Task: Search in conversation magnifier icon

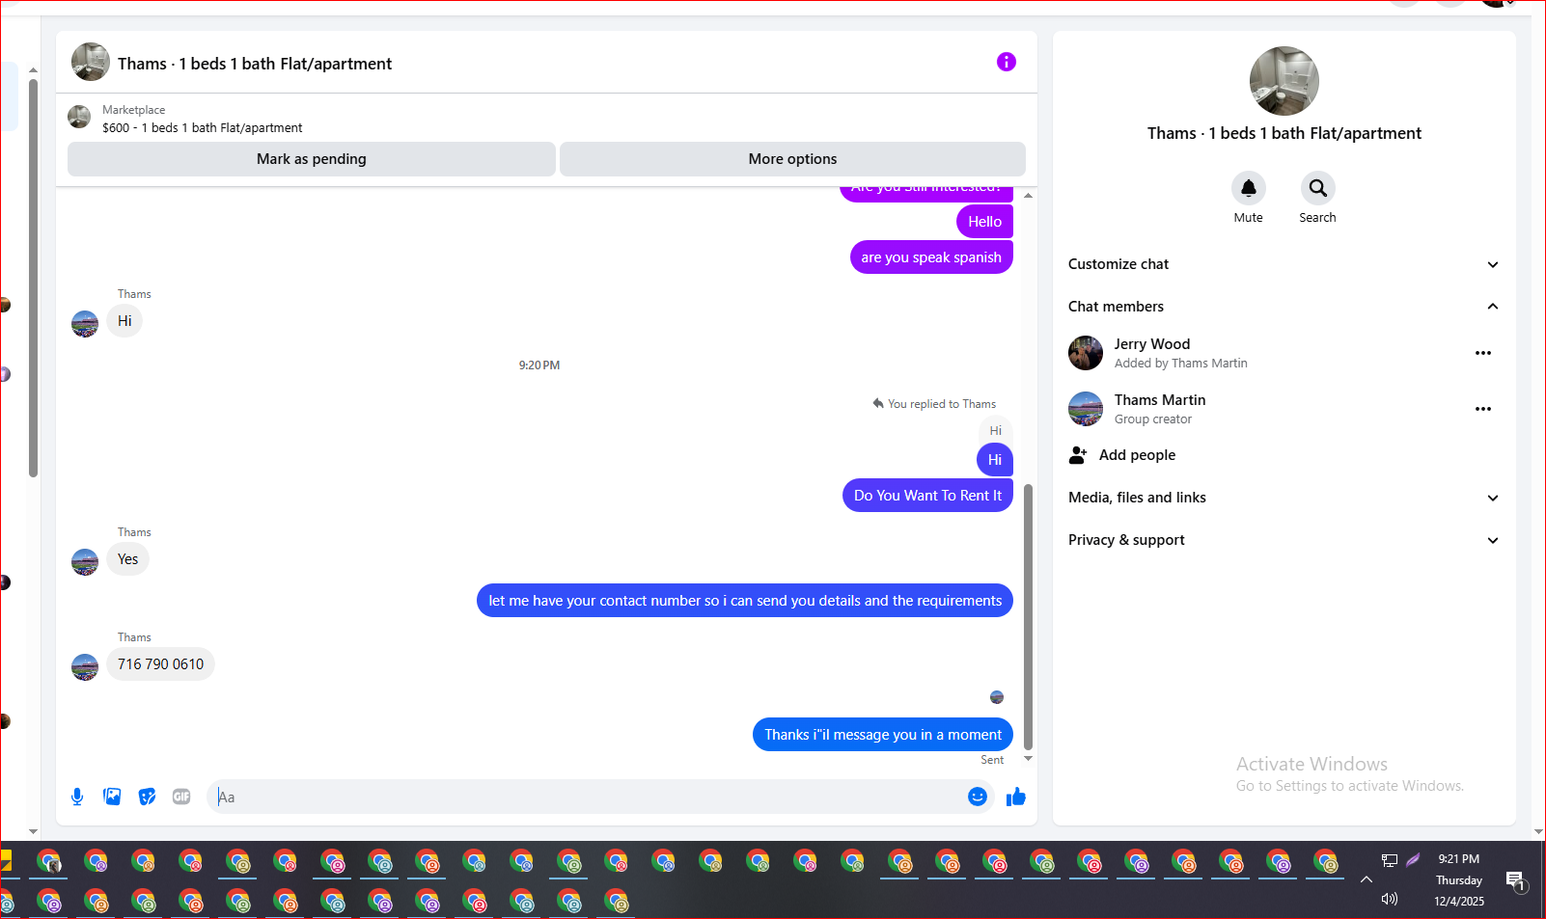Action: coord(1317,188)
